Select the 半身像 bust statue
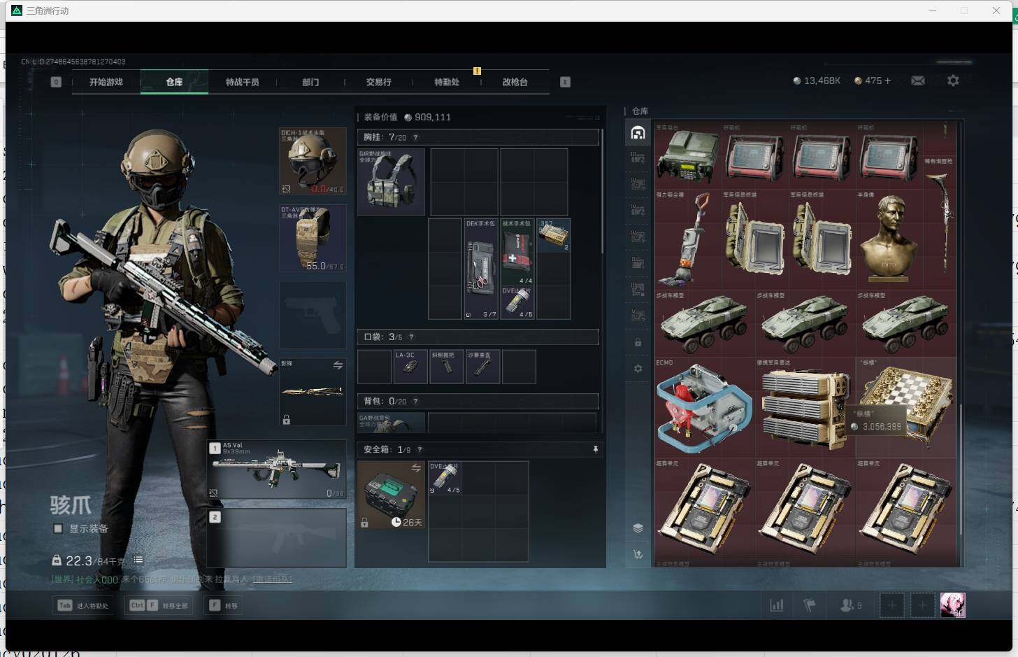Screen dimensions: 1018x657 (x=889, y=239)
